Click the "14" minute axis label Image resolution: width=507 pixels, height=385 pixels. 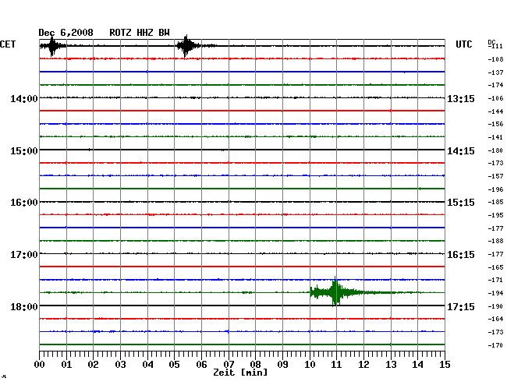pyautogui.click(x=417, y=365)
